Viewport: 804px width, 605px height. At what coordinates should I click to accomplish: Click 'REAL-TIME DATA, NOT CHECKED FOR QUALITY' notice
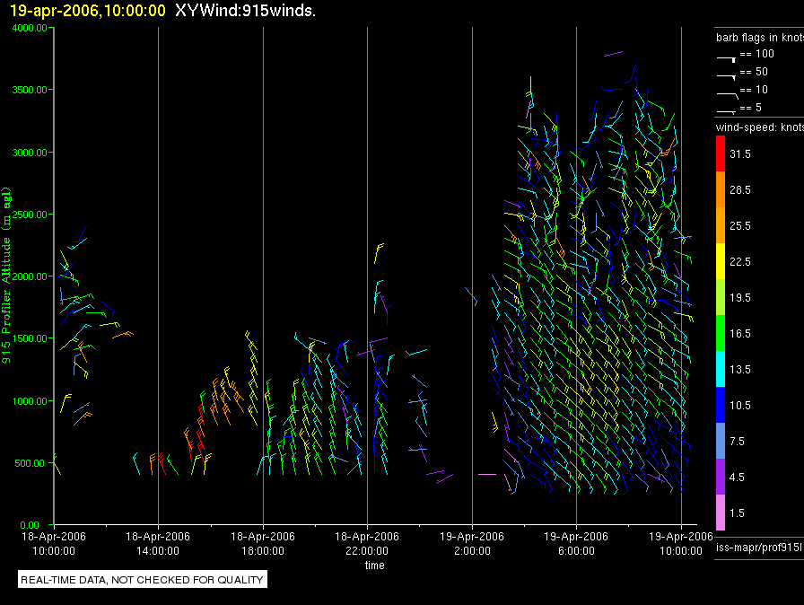pos(142,580)
